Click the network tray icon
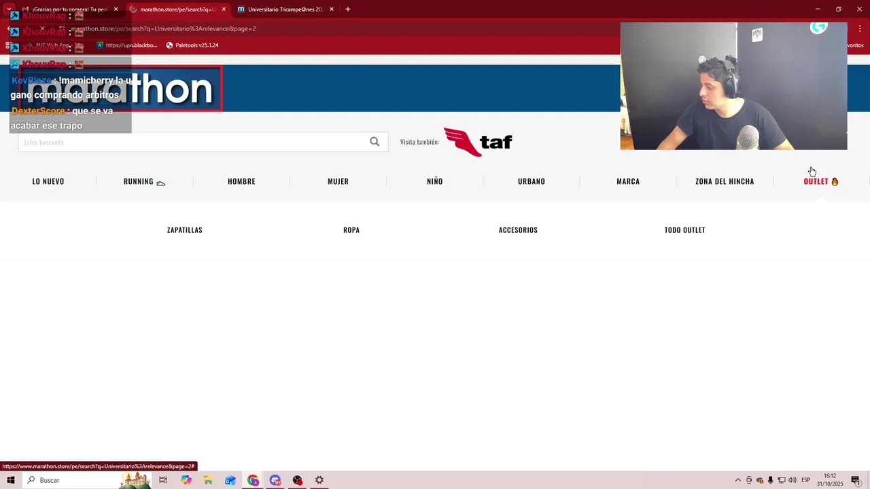This screenshot has width=870, height=489. click(782, 480)
